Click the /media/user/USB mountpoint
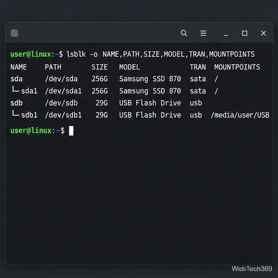The width and height of the screenshot is (278, 278). pos(240,115)
